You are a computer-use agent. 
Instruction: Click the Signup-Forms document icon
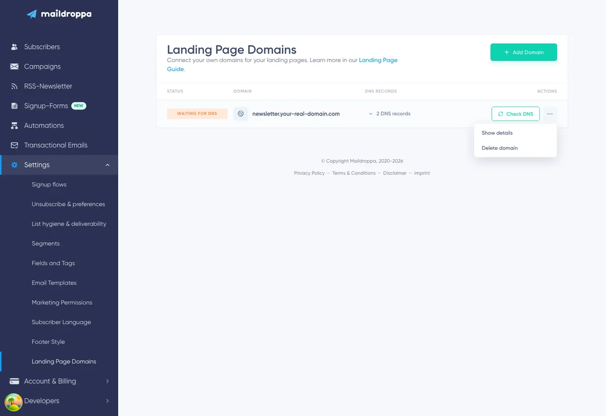tap(14, 106)
